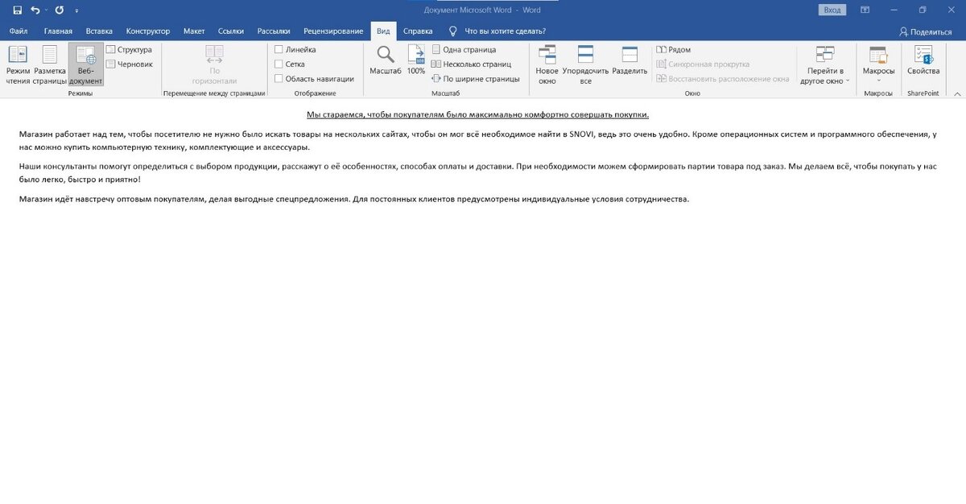This screenshot has height=504, width=966.
Task: Split the window (Разделить)
Action: (630, 60)
